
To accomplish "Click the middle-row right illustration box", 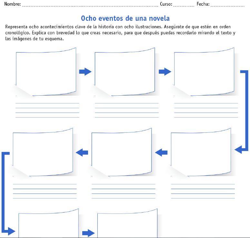I will [201, 152].
